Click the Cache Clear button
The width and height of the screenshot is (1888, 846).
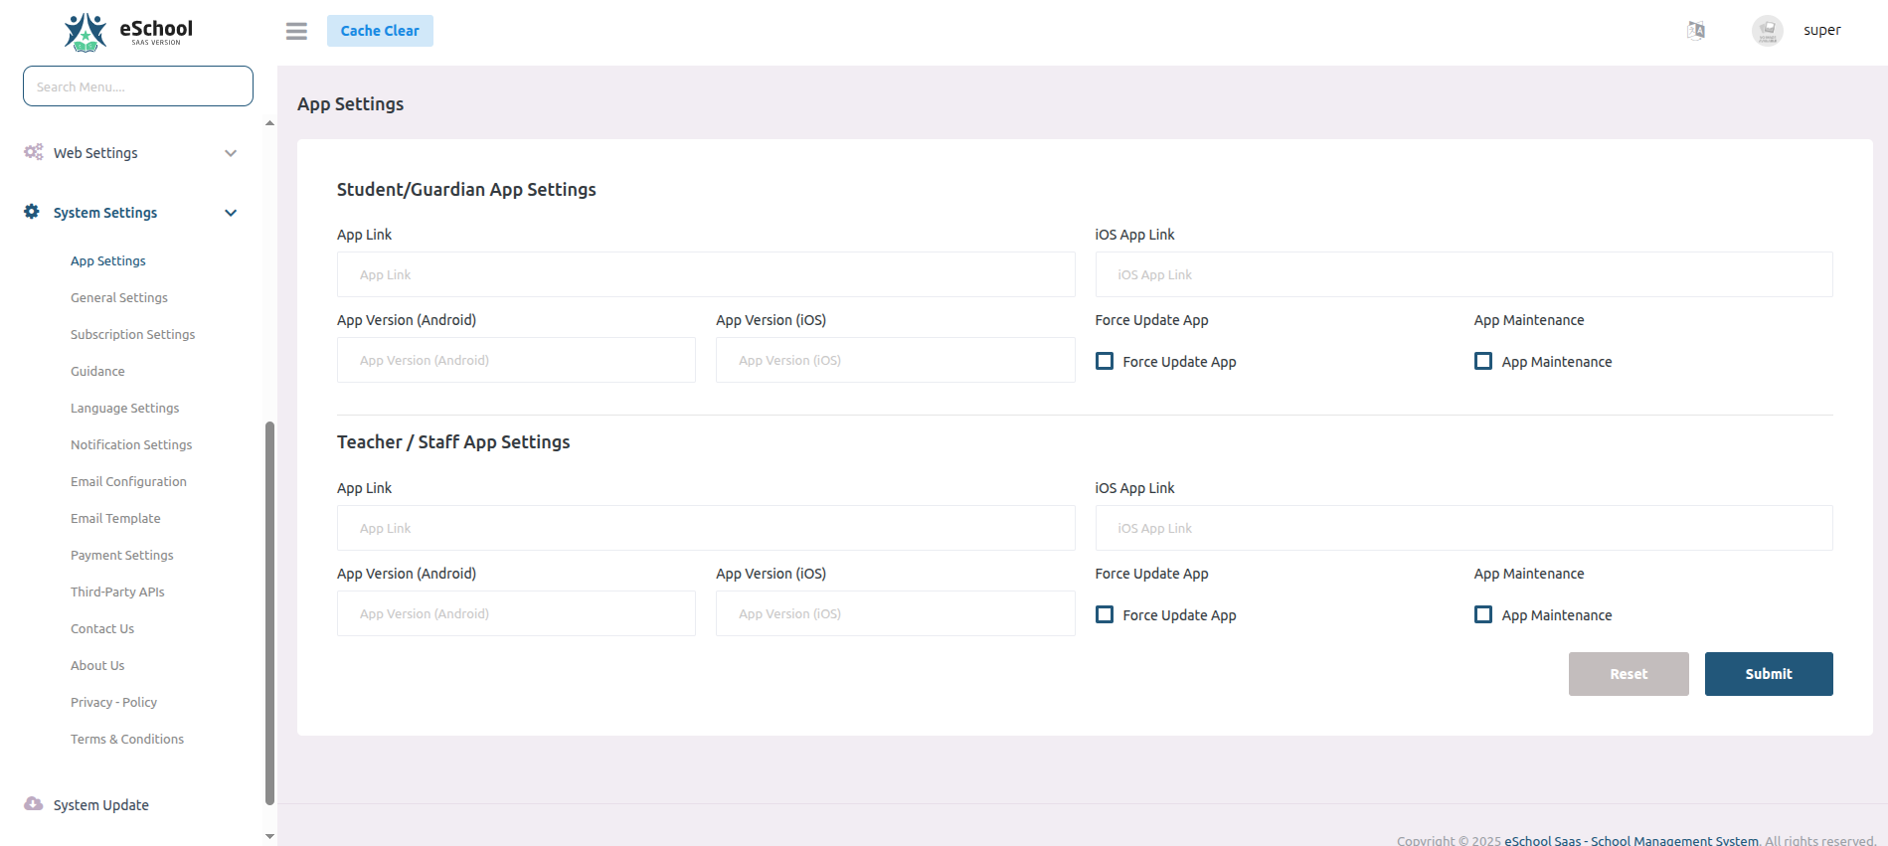[x=380, y=31]
